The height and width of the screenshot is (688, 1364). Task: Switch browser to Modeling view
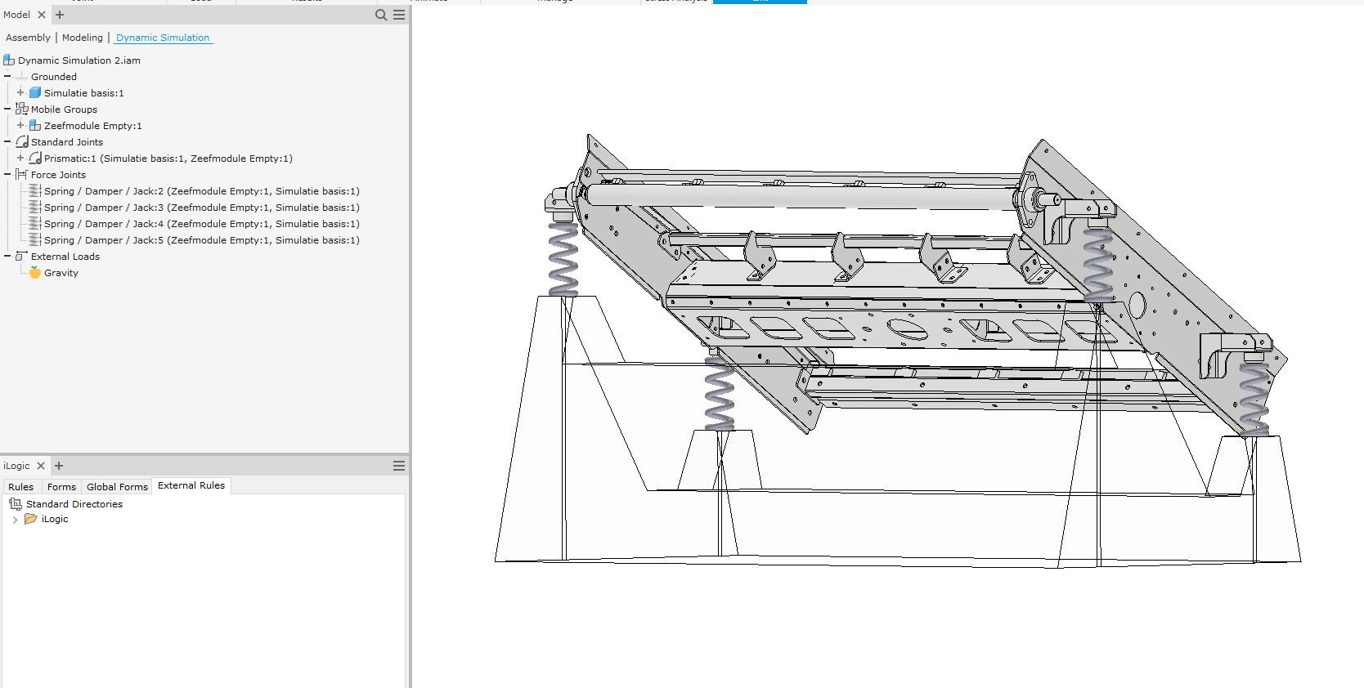coord(83,38)
